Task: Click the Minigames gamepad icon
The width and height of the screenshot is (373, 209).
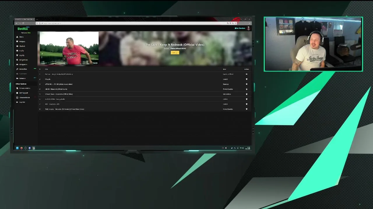Action: 17,64
